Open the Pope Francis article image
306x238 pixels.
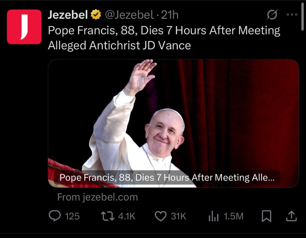click(x=173, y=115)
